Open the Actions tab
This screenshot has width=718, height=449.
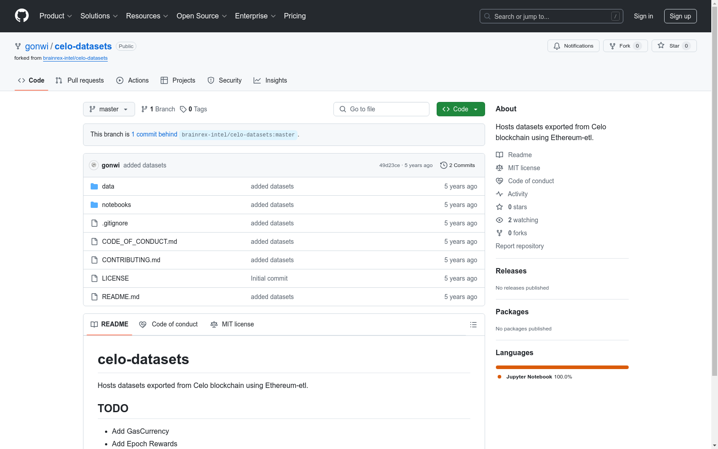pos(132,80)
